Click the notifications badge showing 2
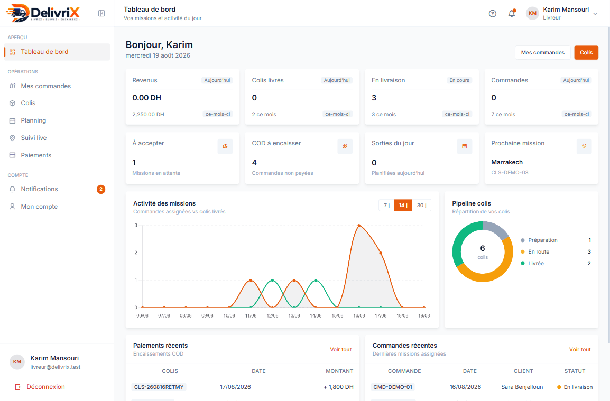The width and height of the screenshot is (610, 401). [x=101, y=189]
